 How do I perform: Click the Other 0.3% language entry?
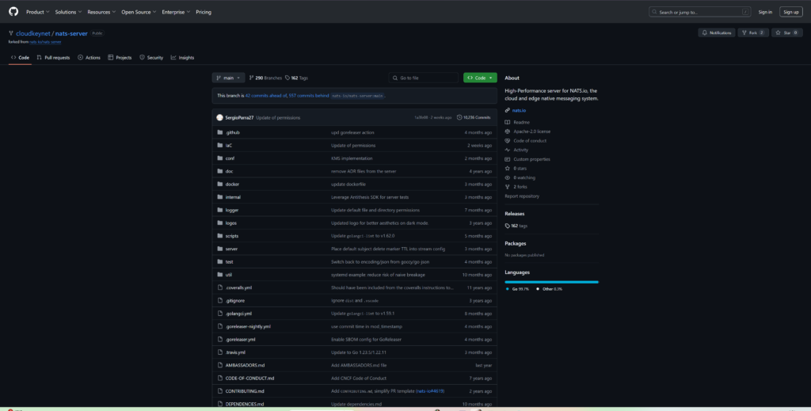click(x=549, y=289)
